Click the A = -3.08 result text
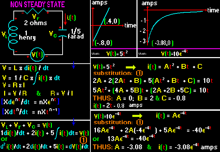Viewport: 220px width, 152px height. tap(128, 147)
